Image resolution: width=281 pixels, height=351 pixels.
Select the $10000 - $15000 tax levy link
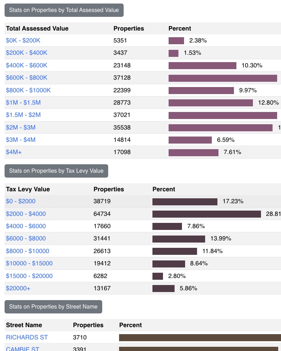click(29, 263)
